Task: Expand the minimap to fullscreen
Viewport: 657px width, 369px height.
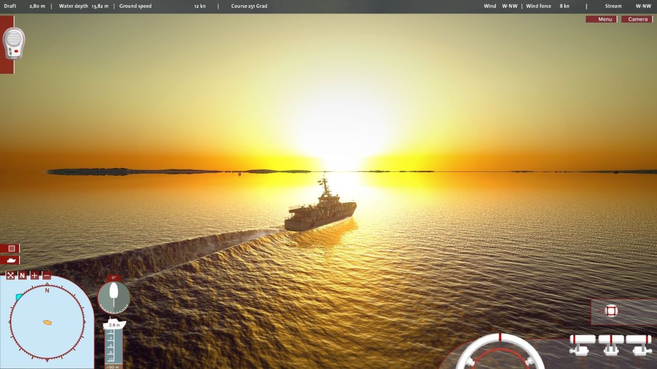Action: [x=10, y=275]
